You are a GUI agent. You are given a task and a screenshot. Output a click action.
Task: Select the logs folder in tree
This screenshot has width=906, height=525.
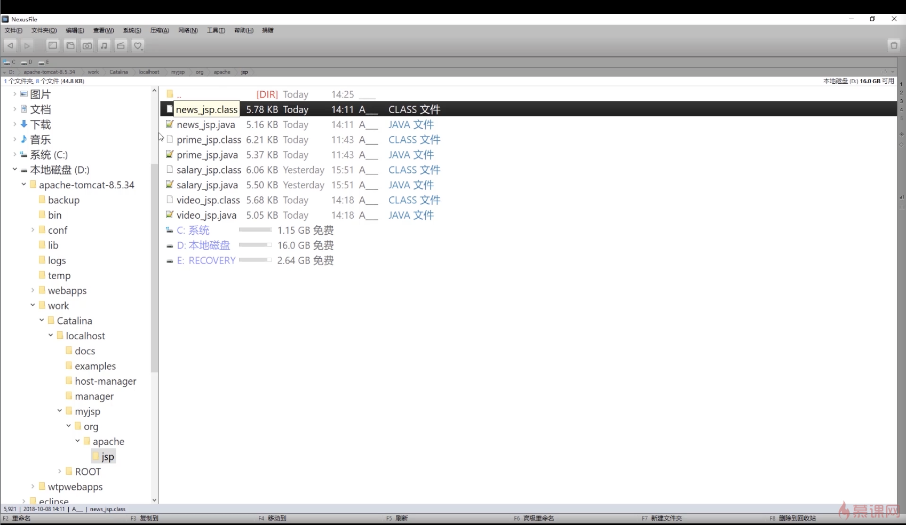(x=57, y=260)
